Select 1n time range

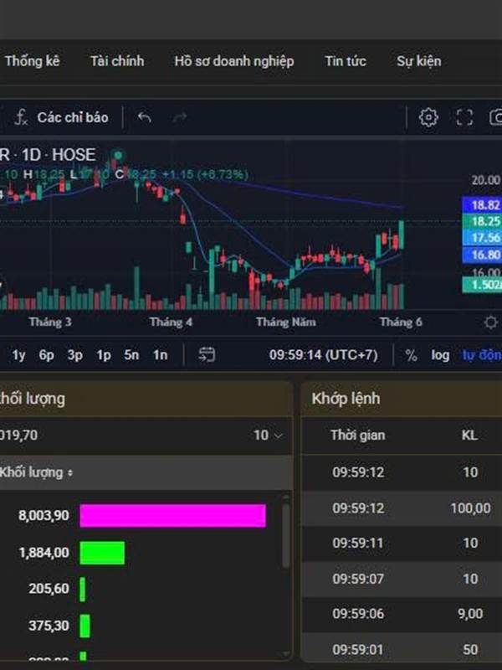click(x=161, y=355)
